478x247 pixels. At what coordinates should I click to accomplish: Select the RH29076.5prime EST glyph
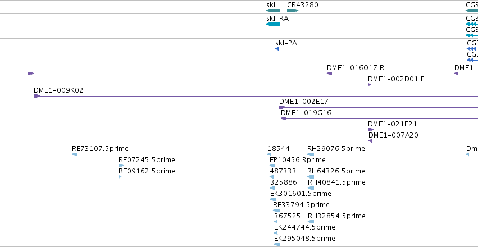click(x=311, y=154)
